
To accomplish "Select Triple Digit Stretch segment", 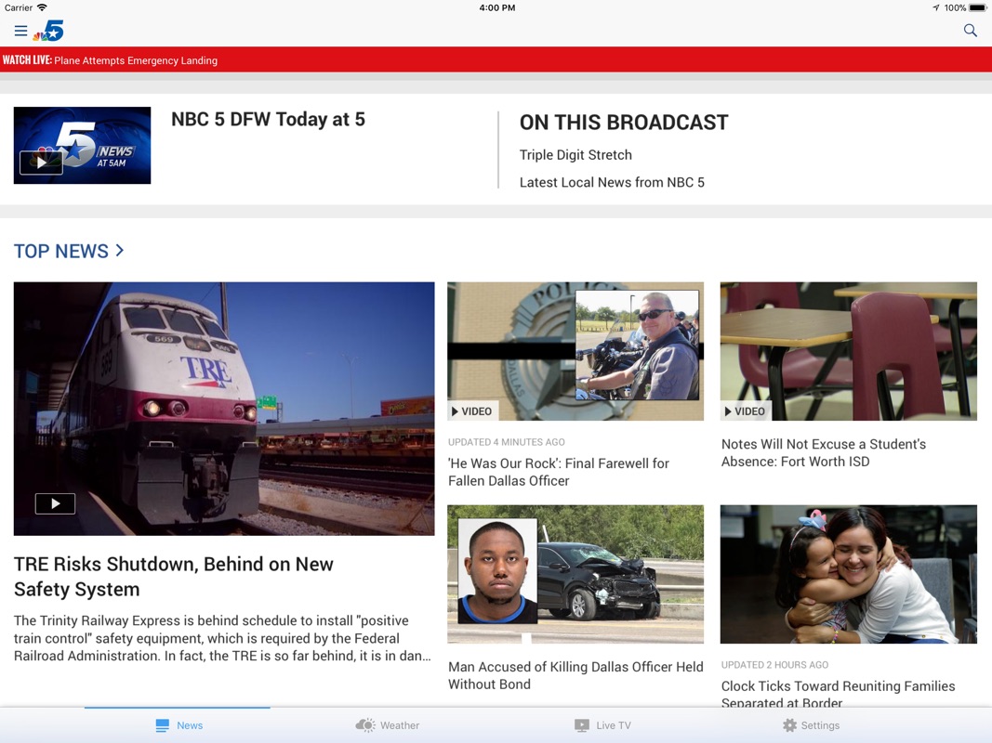I will click(575, 155).
